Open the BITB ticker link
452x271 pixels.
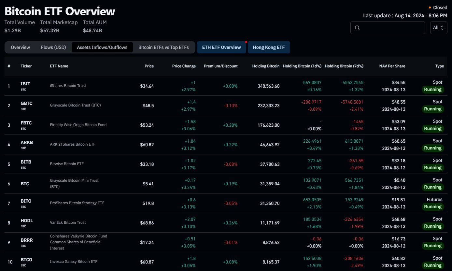coord(26,162)
